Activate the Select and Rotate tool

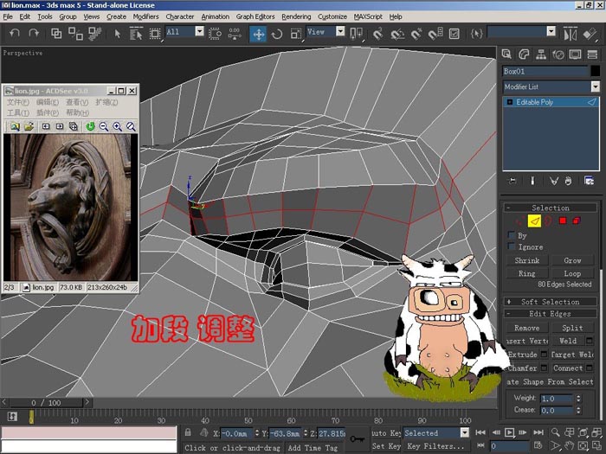(277, 34)
